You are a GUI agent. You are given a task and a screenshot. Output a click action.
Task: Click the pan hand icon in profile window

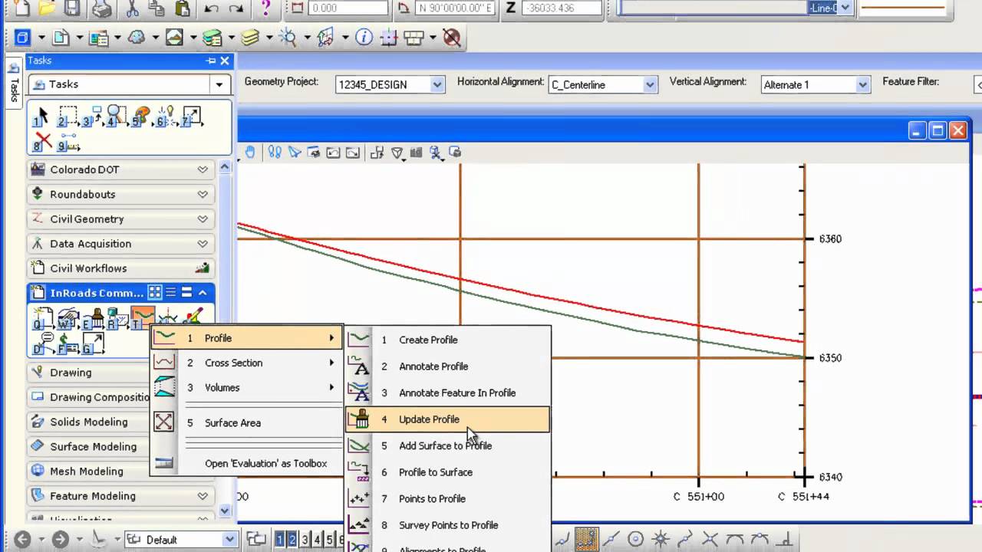click(250, 153)
